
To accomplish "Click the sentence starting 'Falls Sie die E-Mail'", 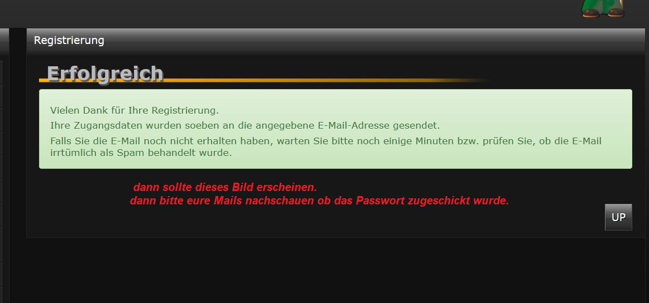I will pyautogui.click(x=326, y=141).
